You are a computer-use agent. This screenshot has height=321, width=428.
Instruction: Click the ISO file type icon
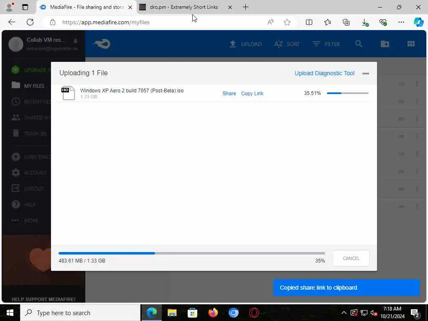click(x=68, y=93)
